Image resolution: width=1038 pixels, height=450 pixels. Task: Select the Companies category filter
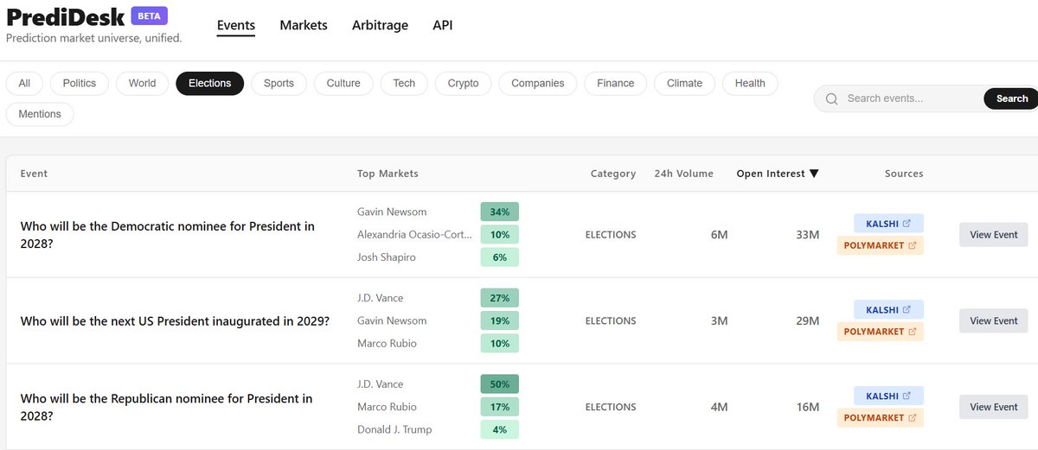click(538, 83)
